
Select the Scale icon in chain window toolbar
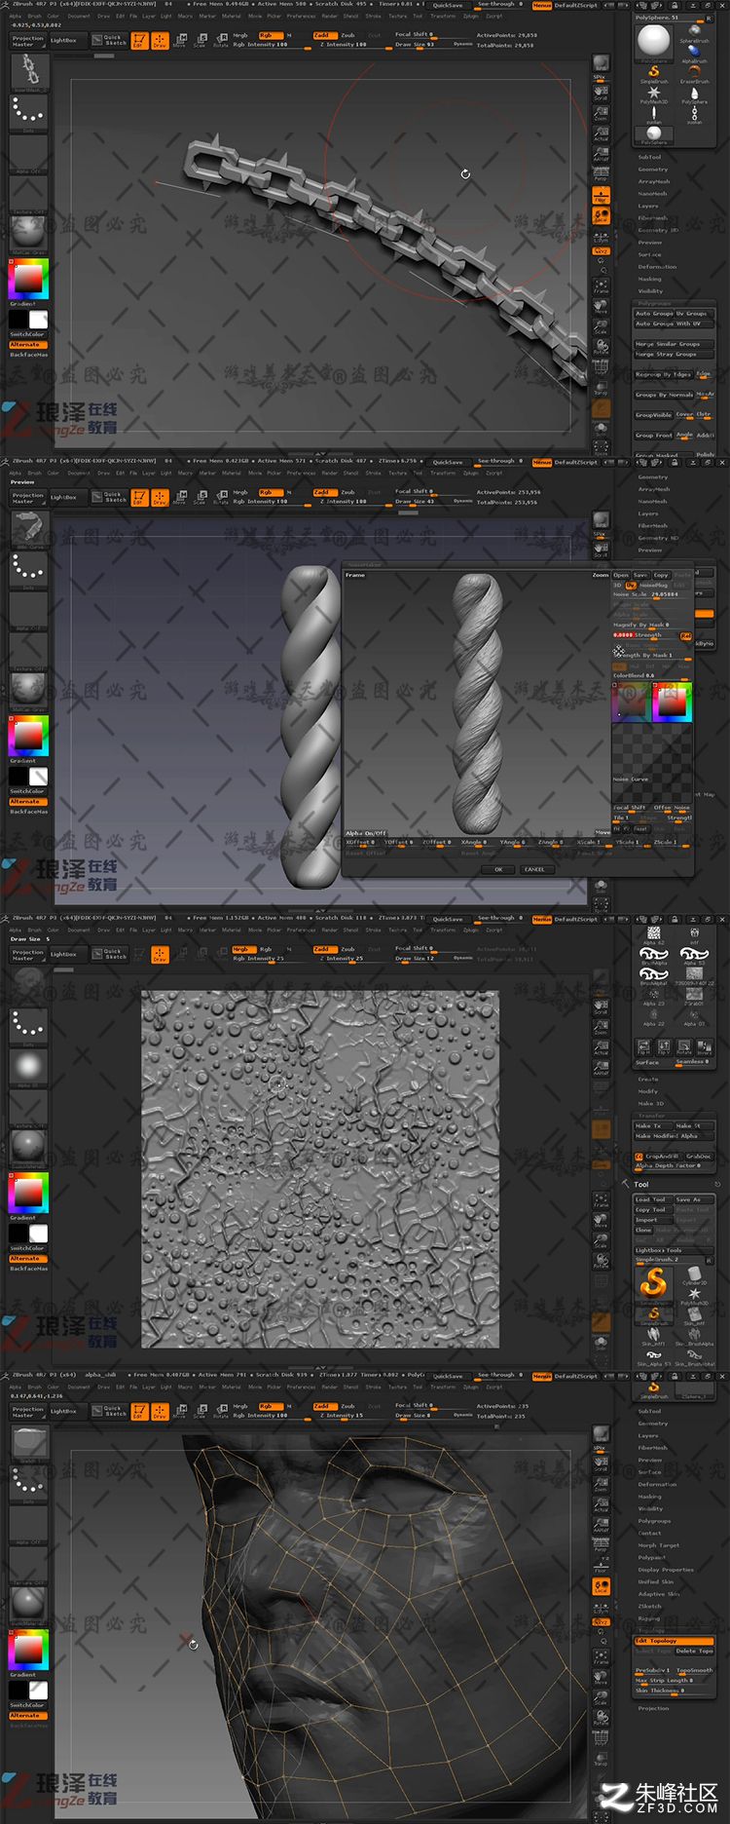[x=200, y=40]
